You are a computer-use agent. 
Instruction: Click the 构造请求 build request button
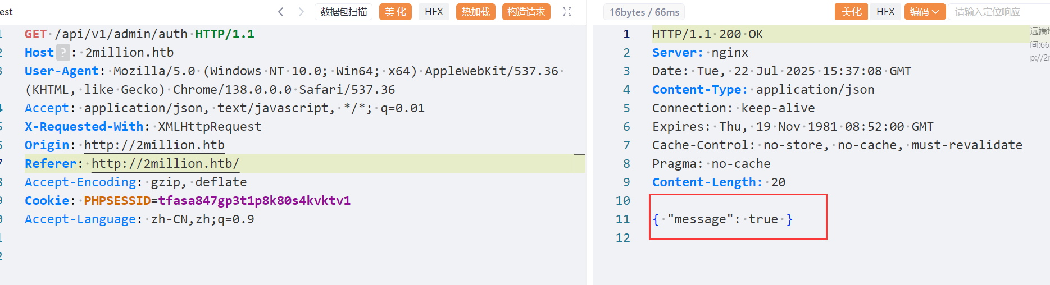[526, 12]
